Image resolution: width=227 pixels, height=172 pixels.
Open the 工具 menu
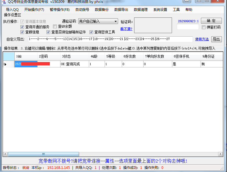click(x=176, y=10)
